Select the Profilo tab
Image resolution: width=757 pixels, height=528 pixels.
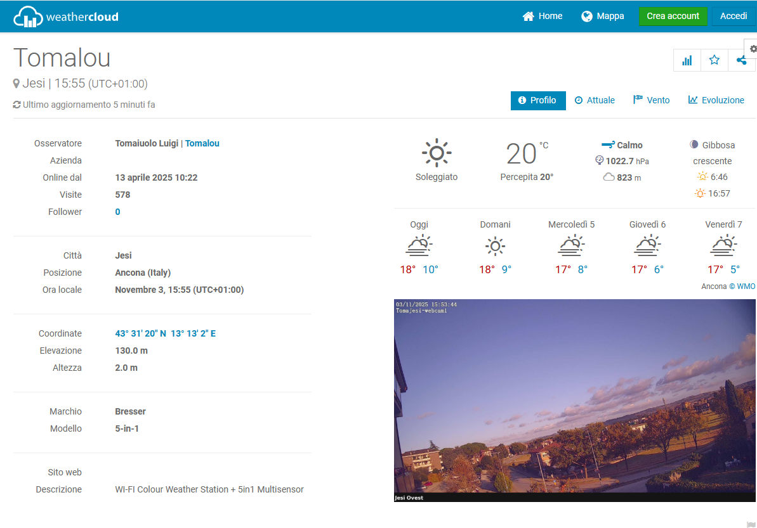[x=537, y=100]
